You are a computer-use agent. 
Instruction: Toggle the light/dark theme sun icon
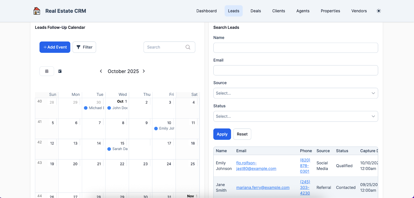pos(379,11)
